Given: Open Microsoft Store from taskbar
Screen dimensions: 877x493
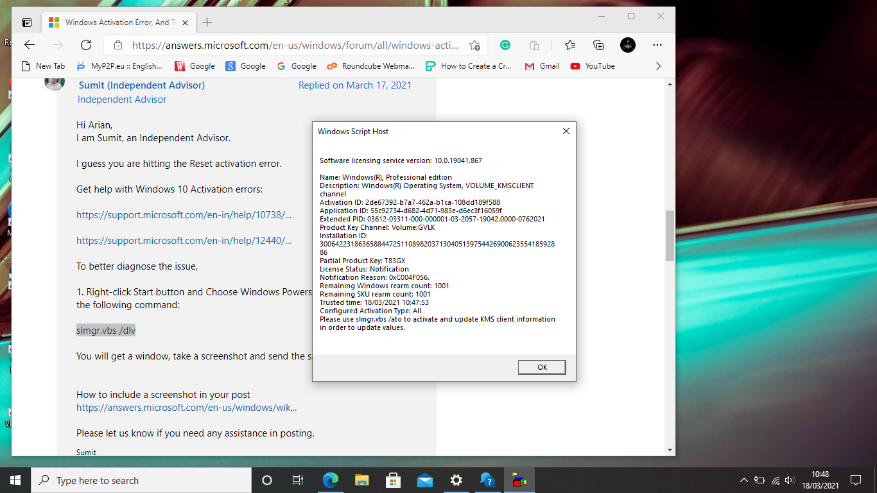Looking at the screenshot, I should (393, 480).
